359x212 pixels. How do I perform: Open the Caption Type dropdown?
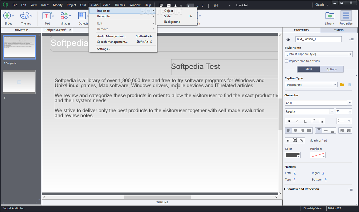[x=311, y=85]
